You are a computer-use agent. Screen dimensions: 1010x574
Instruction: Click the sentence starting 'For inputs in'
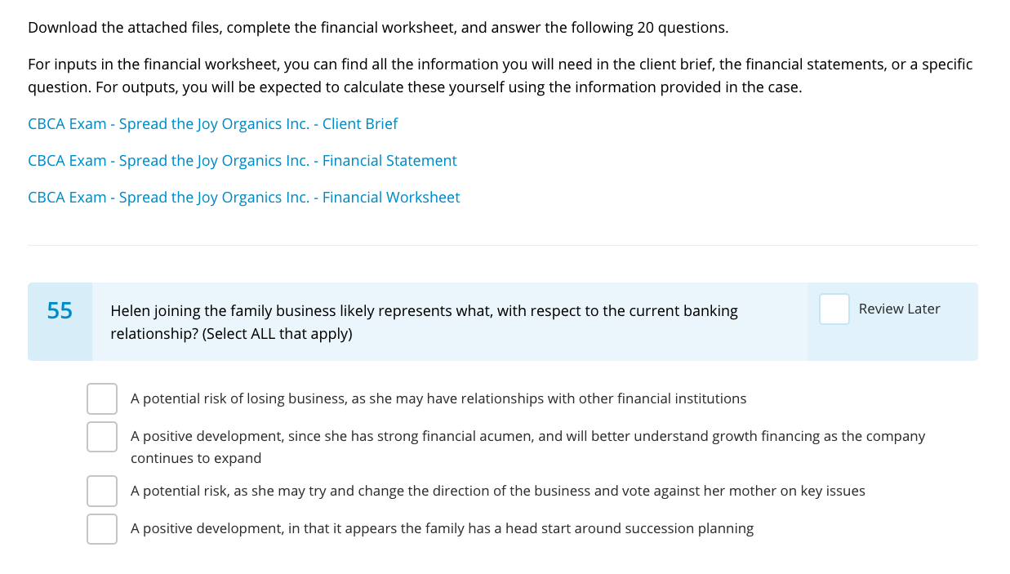click(x=500, y=65)
